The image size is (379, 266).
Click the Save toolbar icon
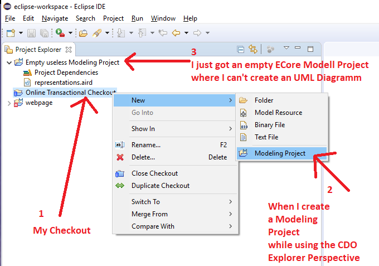[31, 33]
